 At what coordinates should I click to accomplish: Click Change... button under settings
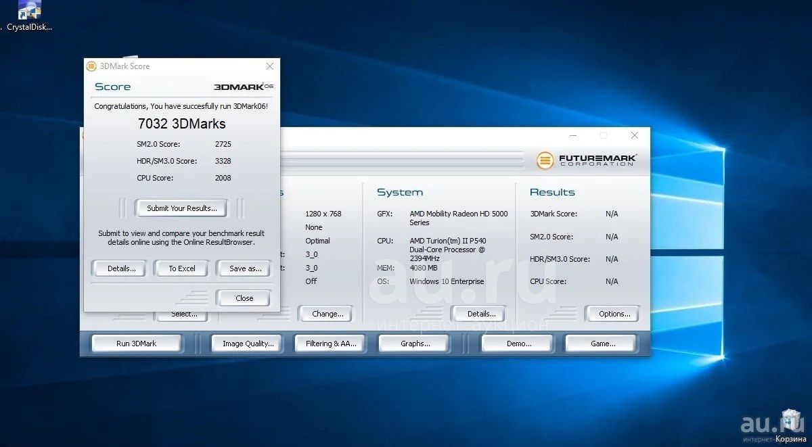tap(328, 314)
